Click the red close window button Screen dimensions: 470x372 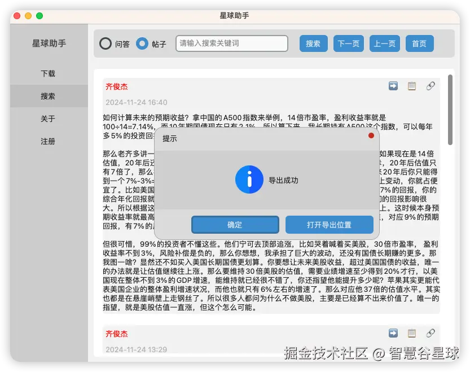17,16
